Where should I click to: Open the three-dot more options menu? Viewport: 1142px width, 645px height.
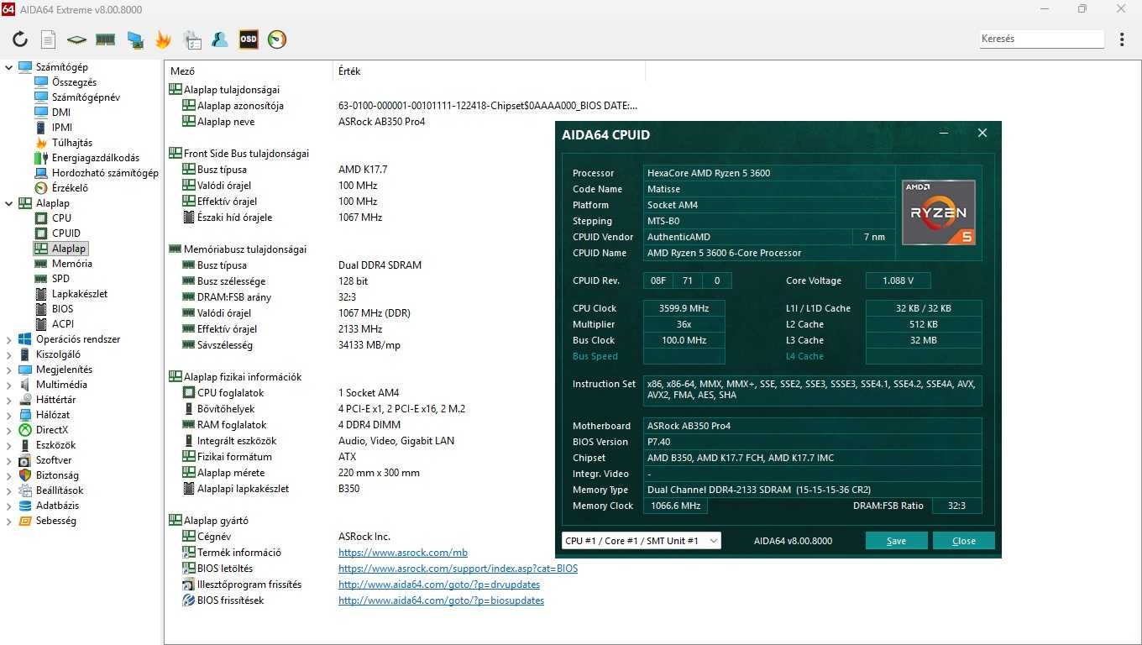[x=1122, y=39]
